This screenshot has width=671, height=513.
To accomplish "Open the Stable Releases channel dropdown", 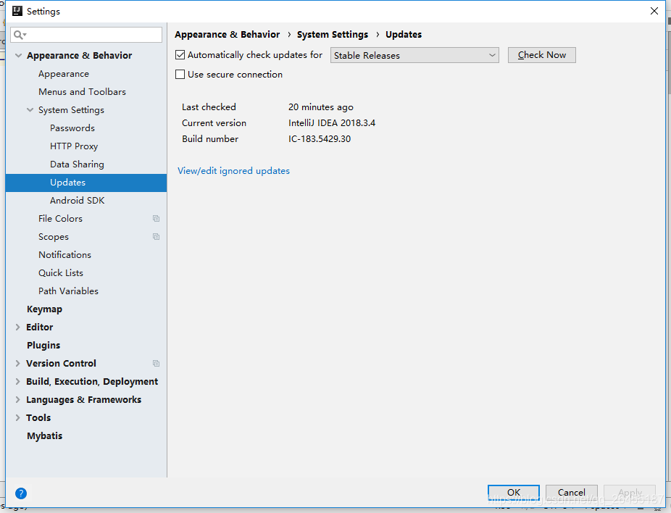I will 414,55.
